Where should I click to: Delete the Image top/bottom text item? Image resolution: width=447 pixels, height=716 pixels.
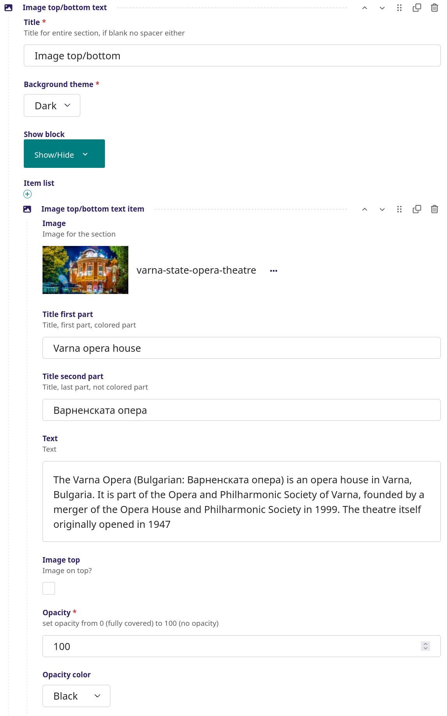(434, 209)
